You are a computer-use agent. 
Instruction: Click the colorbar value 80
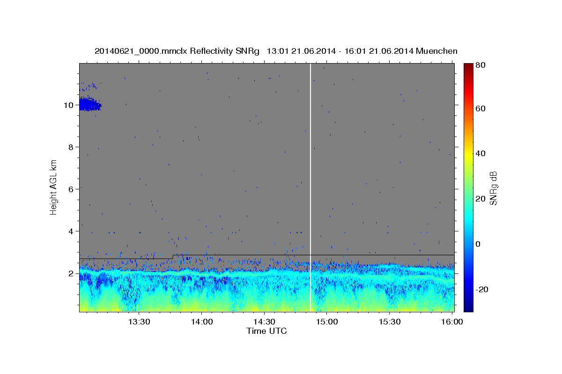(481, 65)
